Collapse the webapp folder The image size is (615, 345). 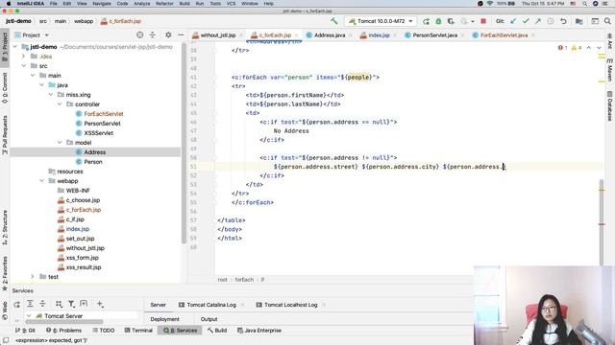click(41, 181)
